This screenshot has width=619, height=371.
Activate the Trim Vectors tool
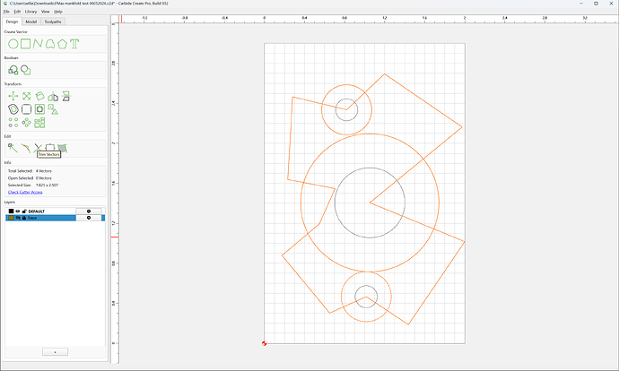(x=38, y=148)
